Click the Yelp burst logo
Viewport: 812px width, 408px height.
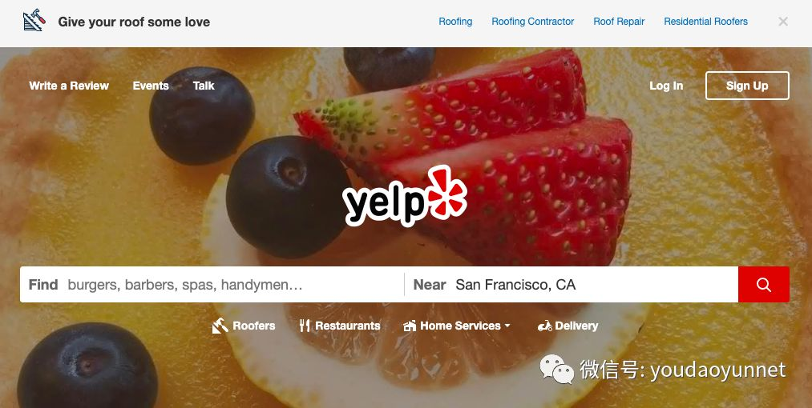coord(405,197)
